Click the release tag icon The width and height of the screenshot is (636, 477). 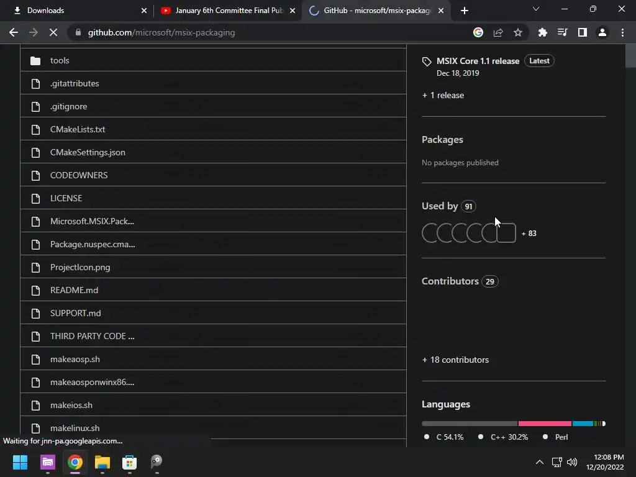427,61
